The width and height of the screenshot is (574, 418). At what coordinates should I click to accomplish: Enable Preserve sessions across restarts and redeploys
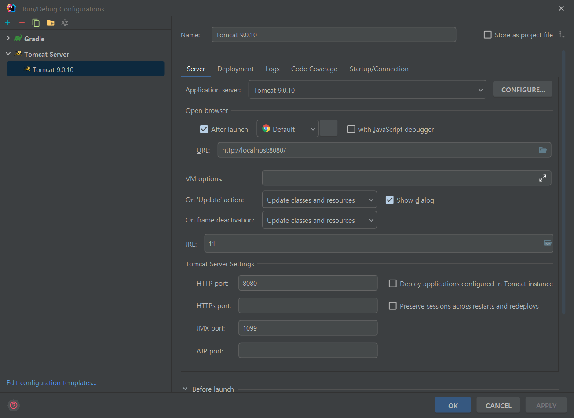click(x=393, y=306)
